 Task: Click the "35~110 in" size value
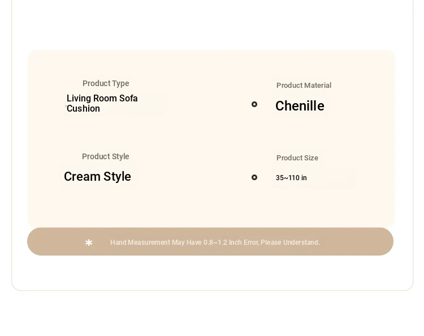pos(291,178)
